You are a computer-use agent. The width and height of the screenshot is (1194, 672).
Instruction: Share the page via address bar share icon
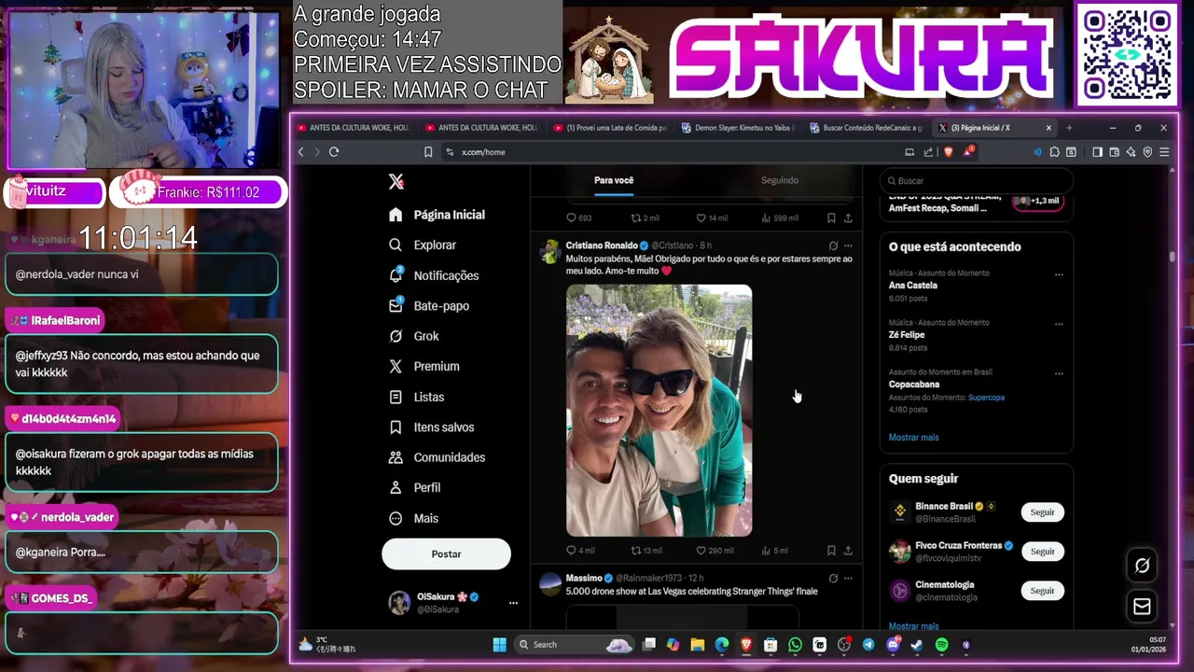pos(928,152)
